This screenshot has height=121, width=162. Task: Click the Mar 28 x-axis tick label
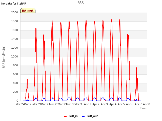[x=54, y=104]
